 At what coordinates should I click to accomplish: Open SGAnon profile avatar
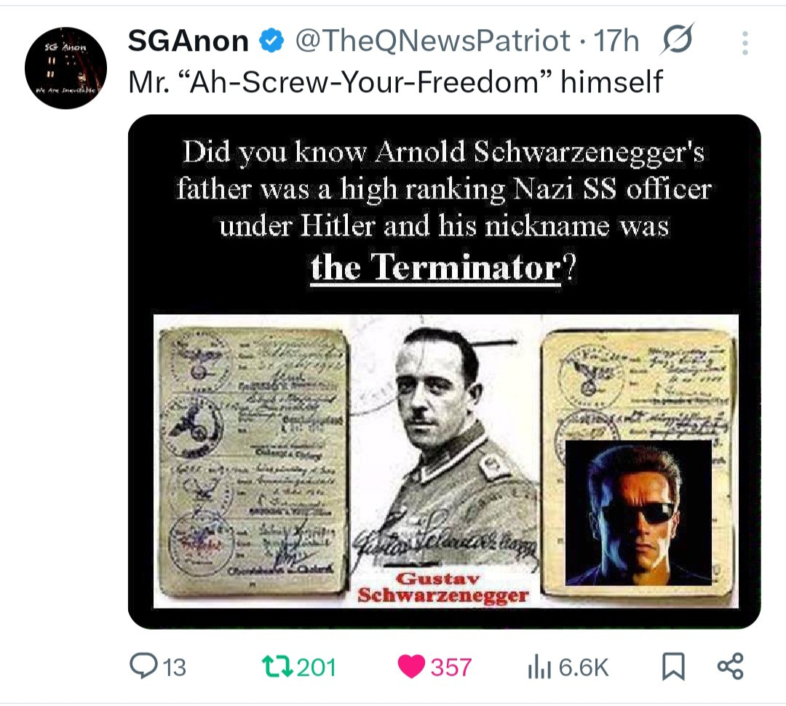(65, 68)
